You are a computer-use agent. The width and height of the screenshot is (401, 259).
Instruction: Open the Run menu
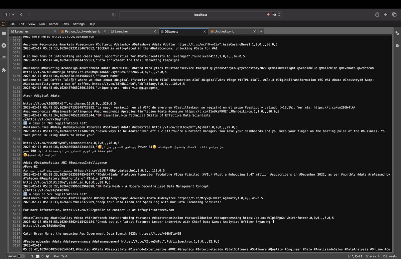coord(42,24)
